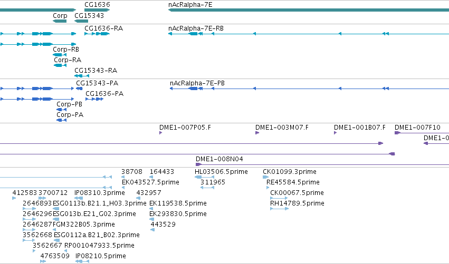The image size is (449, 264).
Task: Click the FGM322B05.3prime EST label
Action: click(83, 225)
